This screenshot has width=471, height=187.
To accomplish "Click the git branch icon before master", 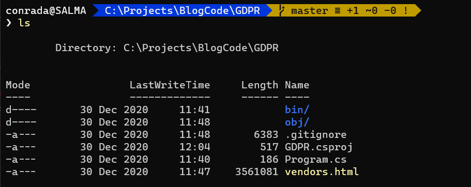I will click(x=281, y=11).
